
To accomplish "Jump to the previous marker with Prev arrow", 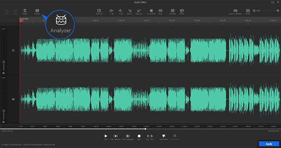I will tap(148, 136).
